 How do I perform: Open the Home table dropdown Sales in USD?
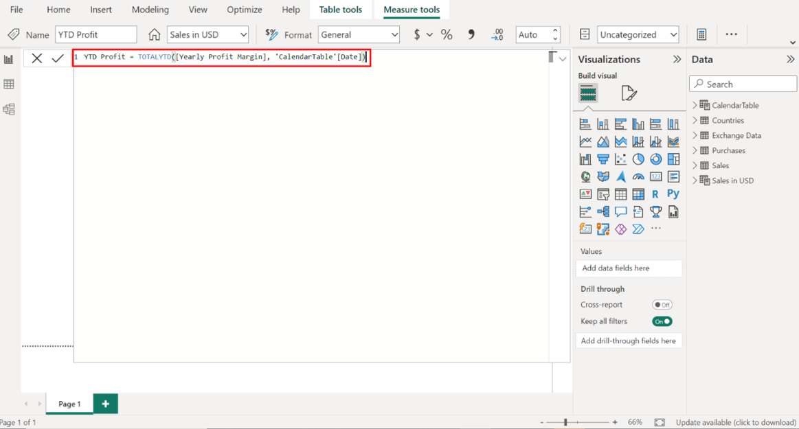(207, 34)
